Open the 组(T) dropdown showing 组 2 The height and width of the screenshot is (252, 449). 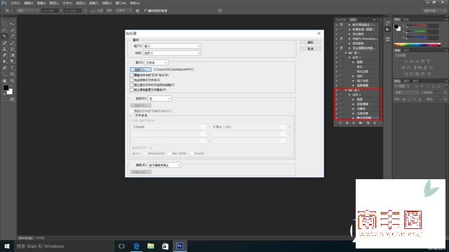172,46
